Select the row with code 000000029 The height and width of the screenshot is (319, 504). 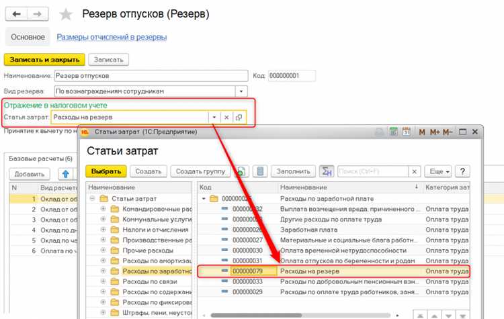333,291
